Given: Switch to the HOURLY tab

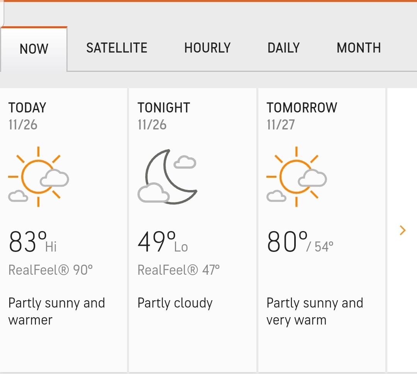Looking at the screenshot, I should click(207, 48).
